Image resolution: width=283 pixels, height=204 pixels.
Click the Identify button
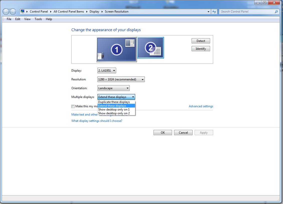[x=201, y=49]
